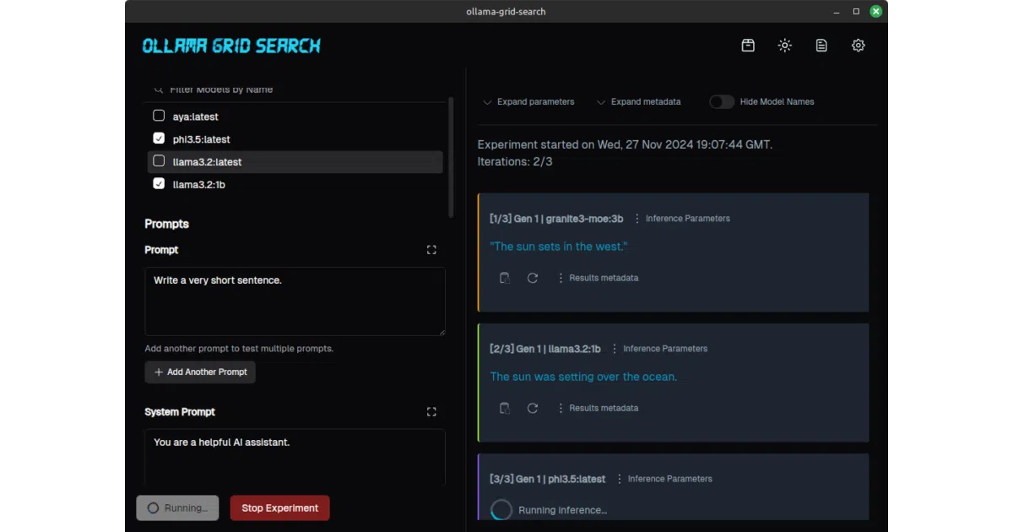This screenshot has width=1013, height=532.
Task: Open Inference Parameters for llama3.2:1b
Action: tap(659, 349)
